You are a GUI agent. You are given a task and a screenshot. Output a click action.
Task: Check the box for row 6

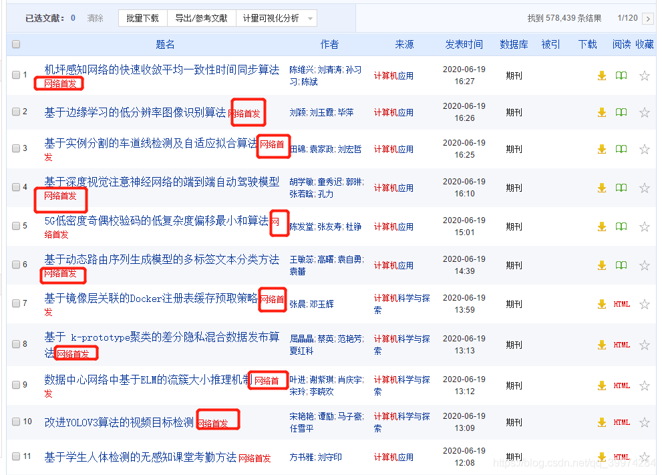(16, 265)
